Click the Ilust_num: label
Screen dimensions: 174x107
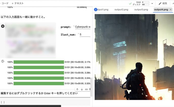(68, 35)
